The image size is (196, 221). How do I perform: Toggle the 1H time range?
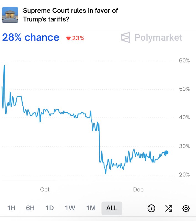coord(11,209)
